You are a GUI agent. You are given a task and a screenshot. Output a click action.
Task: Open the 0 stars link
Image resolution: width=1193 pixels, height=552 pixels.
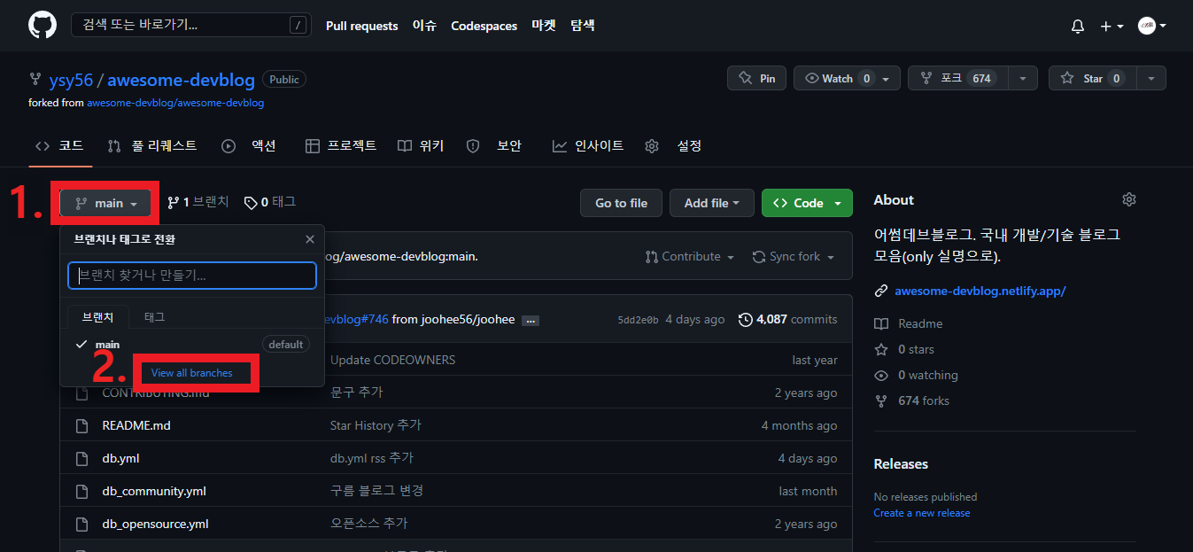tap(904, 349)
